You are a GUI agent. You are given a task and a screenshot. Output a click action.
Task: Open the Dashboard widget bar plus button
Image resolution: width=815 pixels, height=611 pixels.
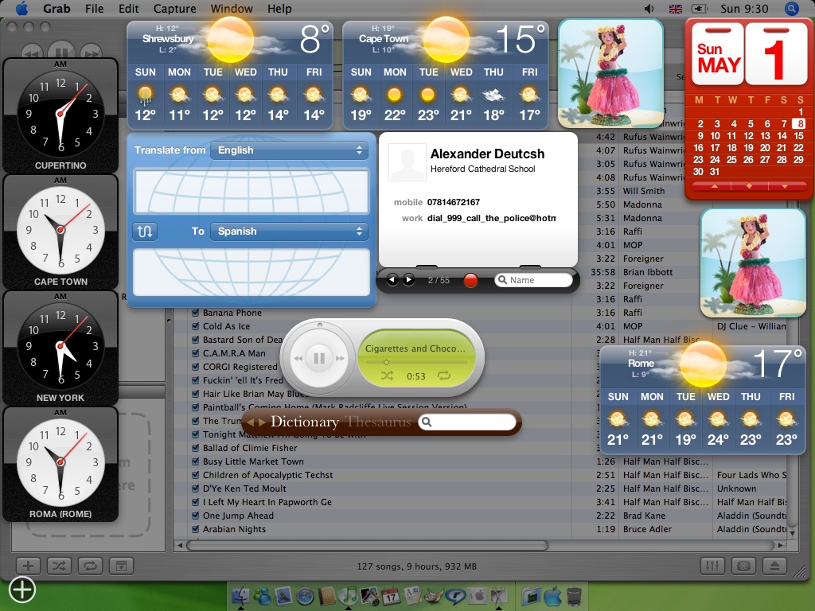pyautogui.click(x=22, y=590)
